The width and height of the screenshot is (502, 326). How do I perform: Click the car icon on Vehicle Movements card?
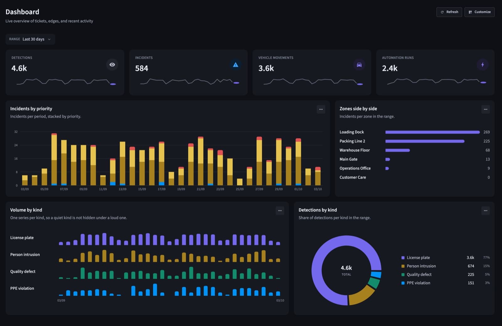pyautogui.click(x=359, y=65)
